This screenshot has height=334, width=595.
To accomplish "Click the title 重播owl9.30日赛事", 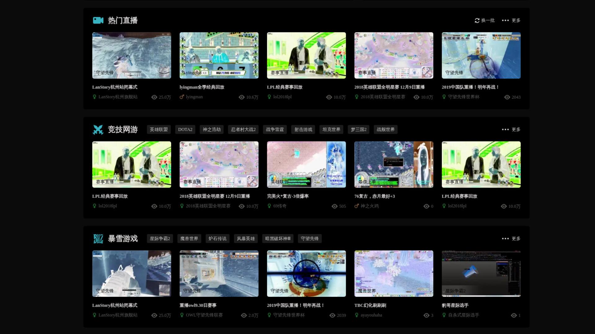I will [198, 306].
